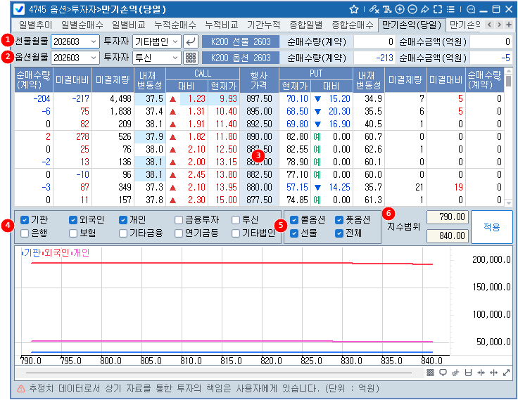Click the enter arrow icon beside 기타법인 dropdown

point(190,41)
